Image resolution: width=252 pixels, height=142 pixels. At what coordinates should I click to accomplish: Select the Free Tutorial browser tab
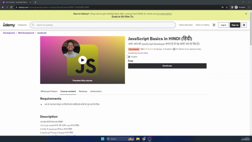click(x=17, y=2)
